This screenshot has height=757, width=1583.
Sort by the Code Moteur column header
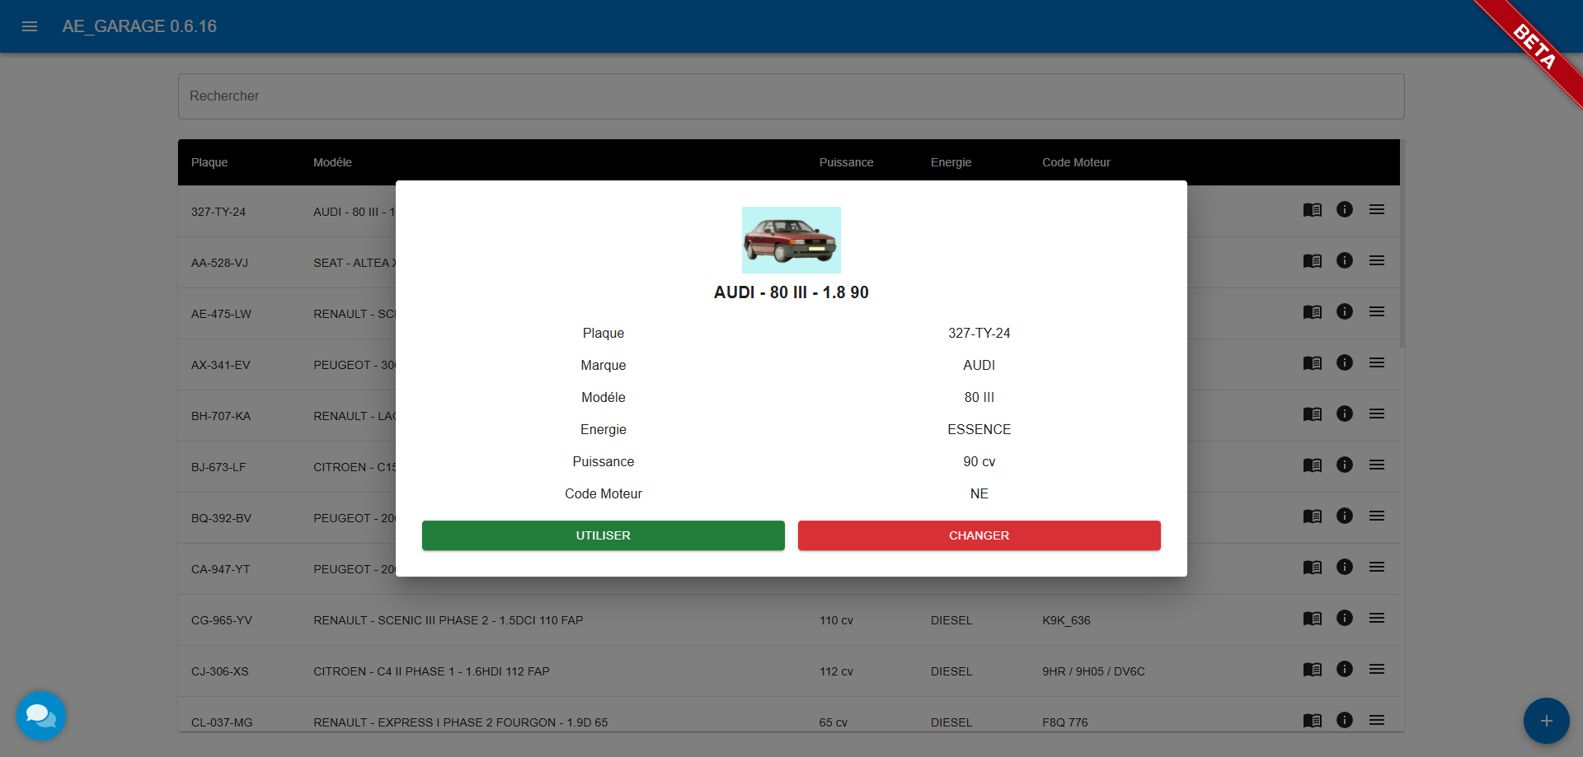pyautogui.click(x=1076, y=162)
